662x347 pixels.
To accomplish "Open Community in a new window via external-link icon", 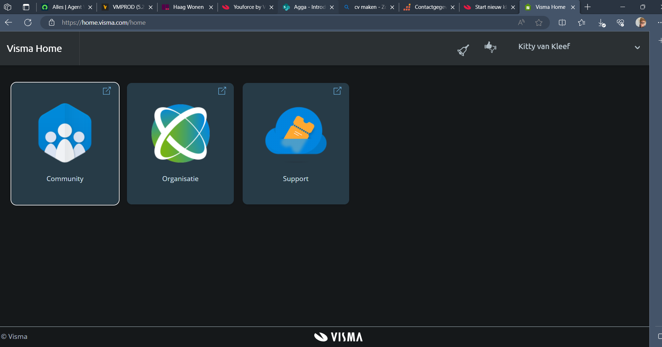I will coord(107,91).
